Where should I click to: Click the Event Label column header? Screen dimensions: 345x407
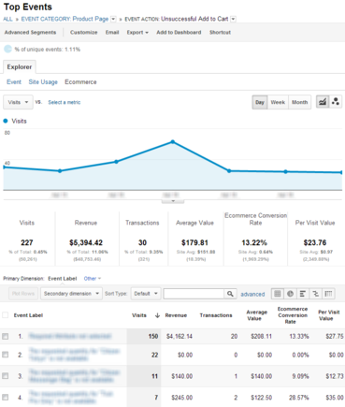tap(28, 315)
